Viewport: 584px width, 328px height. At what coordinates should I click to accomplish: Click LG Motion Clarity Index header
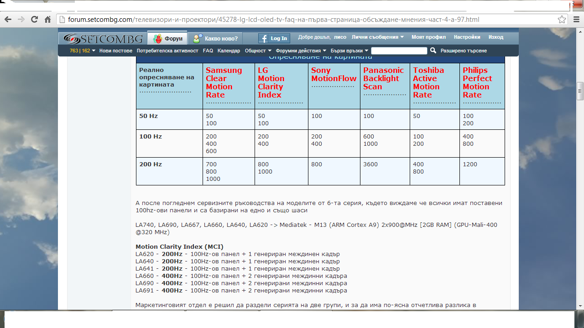tap(271, 82)
